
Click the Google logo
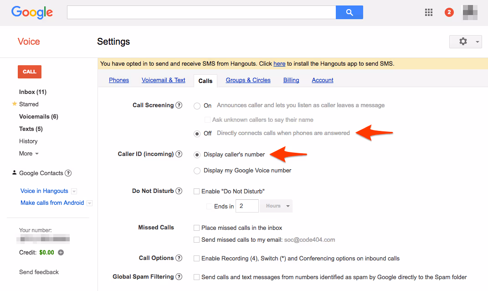click(x=32, y=12)
